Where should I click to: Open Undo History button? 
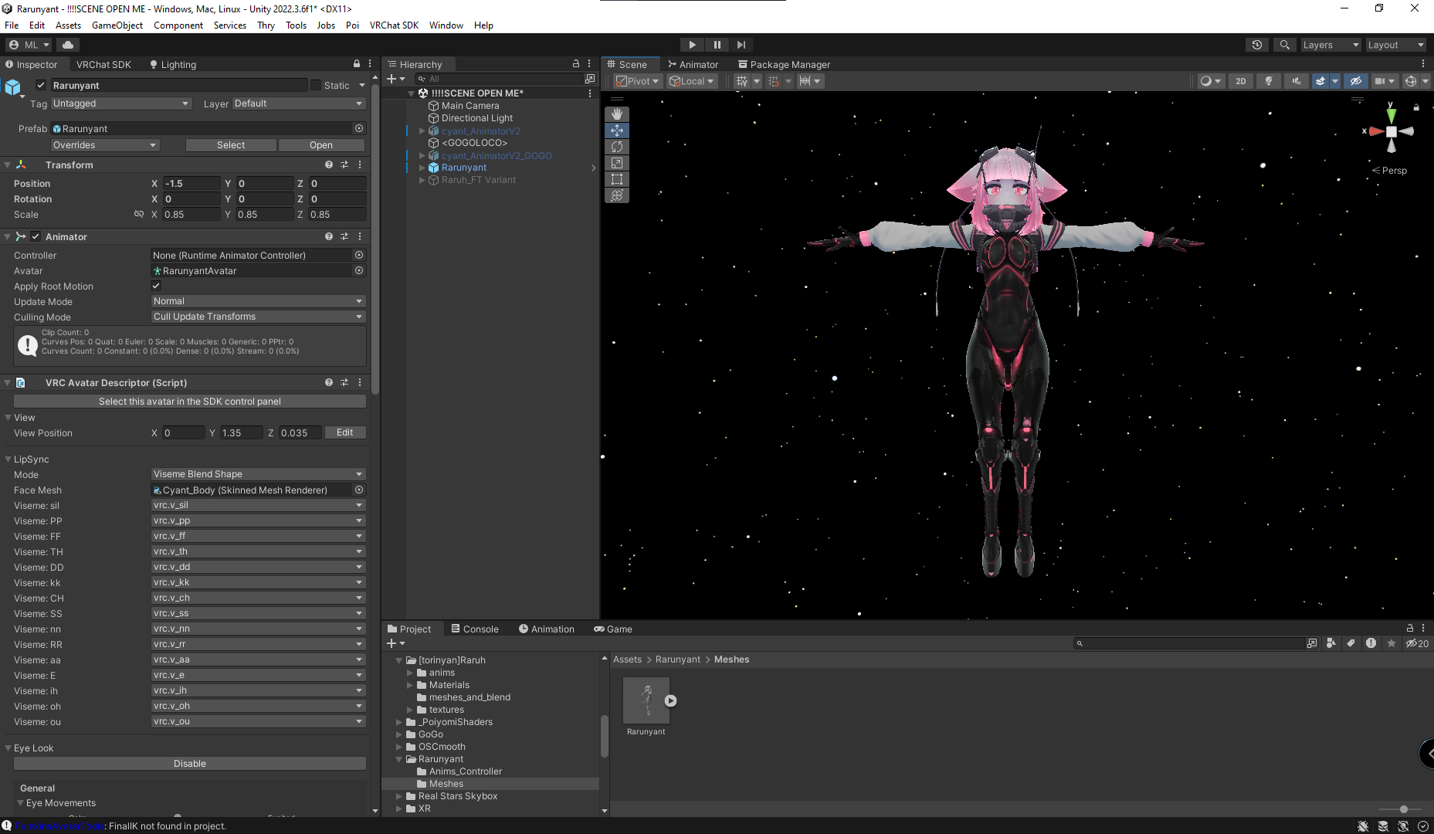click(x=1257, y=45)
